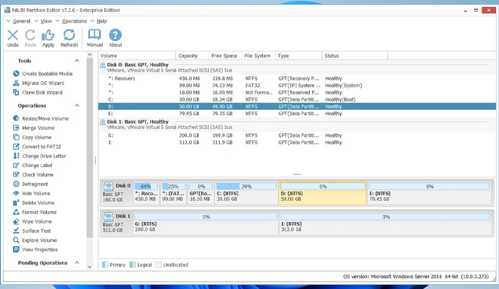Click the GPT(Re... 16.00 MB block

pos(201,193)
